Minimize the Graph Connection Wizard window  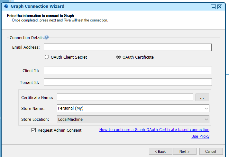point(213,6)
